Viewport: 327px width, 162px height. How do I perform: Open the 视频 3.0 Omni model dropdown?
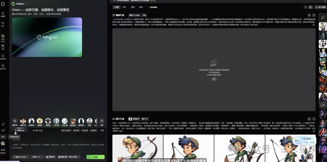point(21,157)
